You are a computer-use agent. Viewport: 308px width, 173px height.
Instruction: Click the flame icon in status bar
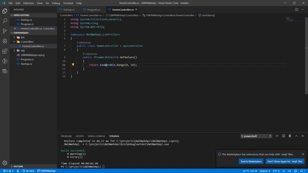(x=18, y=171)
